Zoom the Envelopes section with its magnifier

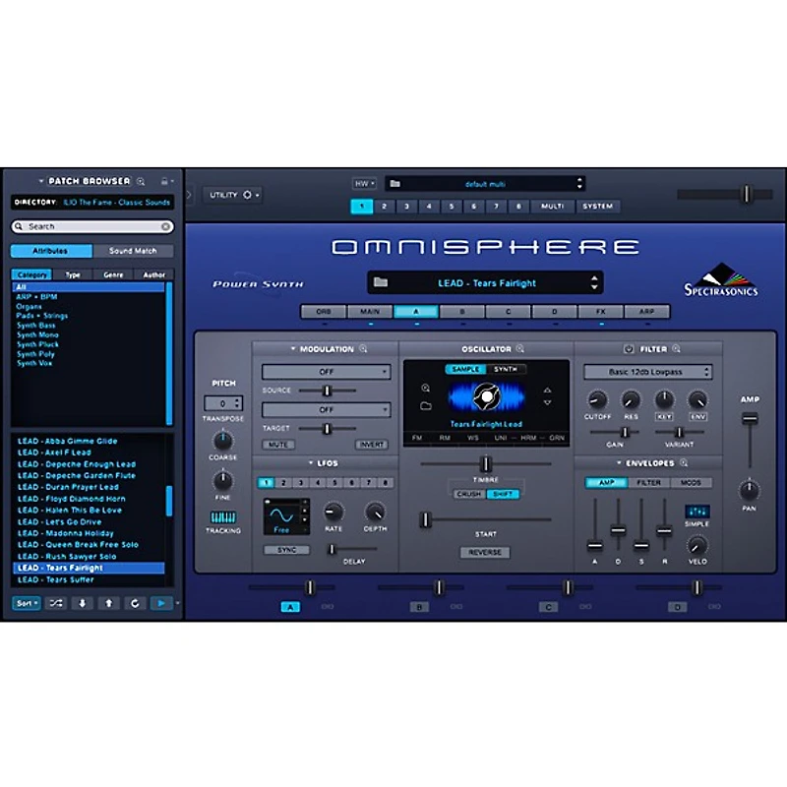[x=684, y=462]
